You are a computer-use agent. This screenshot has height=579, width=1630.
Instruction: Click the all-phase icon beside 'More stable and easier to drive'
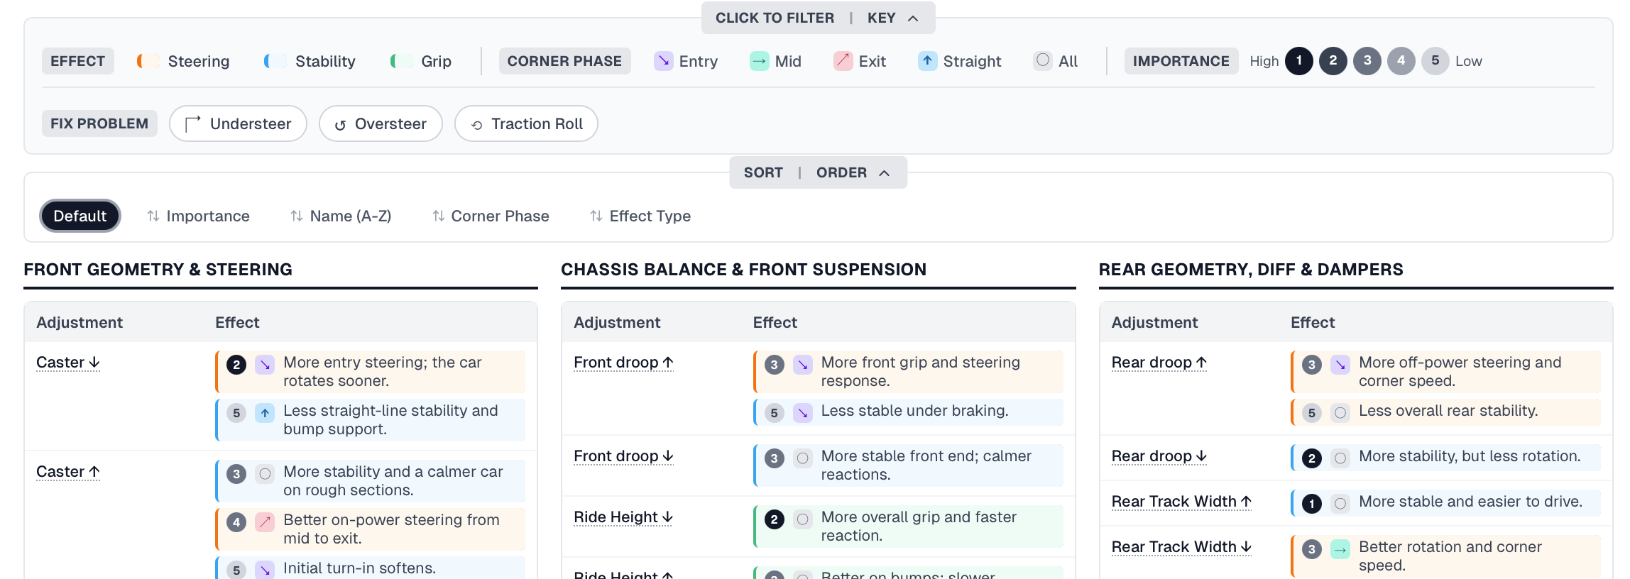click(x=1340, y=504)
